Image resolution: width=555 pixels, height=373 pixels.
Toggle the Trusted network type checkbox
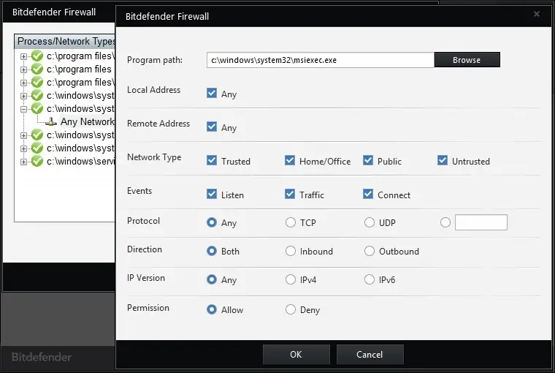[x=212, y=161]
